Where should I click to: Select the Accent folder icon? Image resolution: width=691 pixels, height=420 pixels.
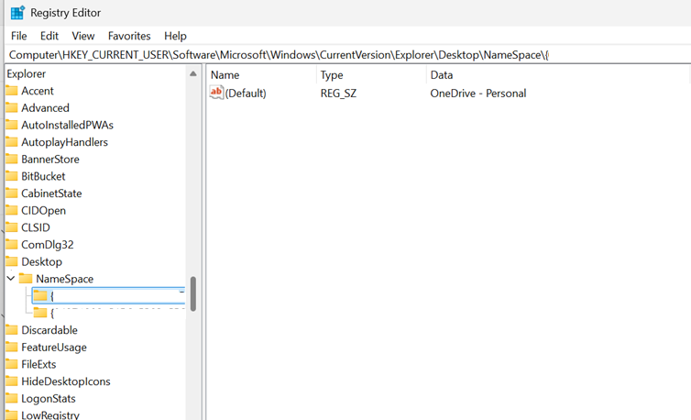12,91
